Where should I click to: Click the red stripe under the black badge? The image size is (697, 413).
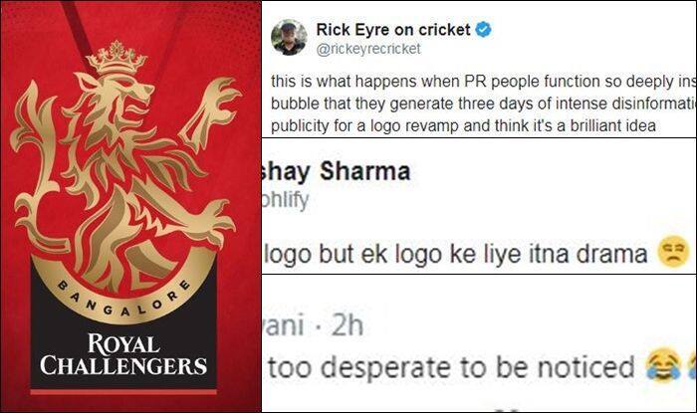[x=123, y=392]
